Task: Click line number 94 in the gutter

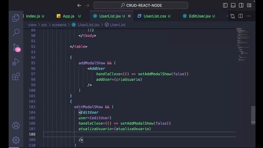Action: [33, 58]
